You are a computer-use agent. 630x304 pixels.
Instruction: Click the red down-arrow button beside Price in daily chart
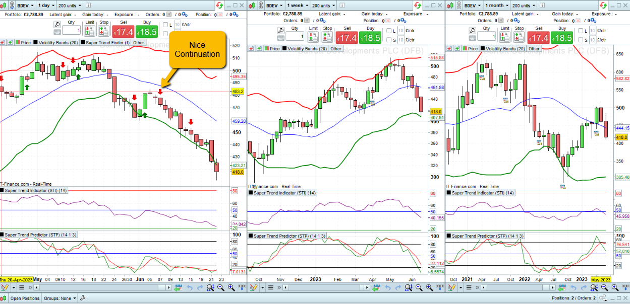pyautogui.click(x=3, y=43)
